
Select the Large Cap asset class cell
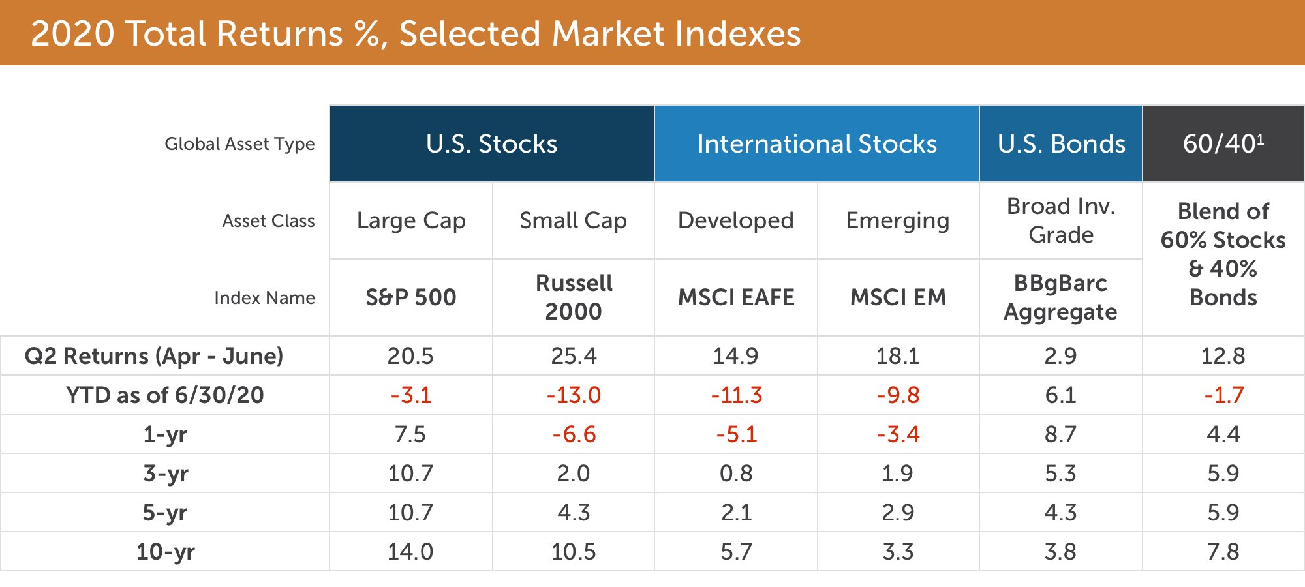pos(411,220)
